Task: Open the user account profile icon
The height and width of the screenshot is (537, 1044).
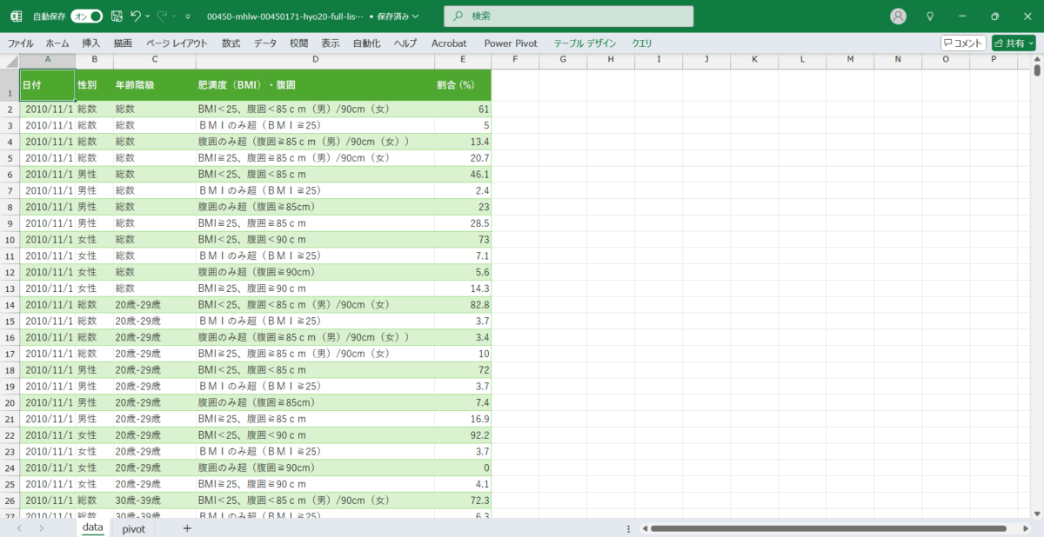Action: point(899,17)
